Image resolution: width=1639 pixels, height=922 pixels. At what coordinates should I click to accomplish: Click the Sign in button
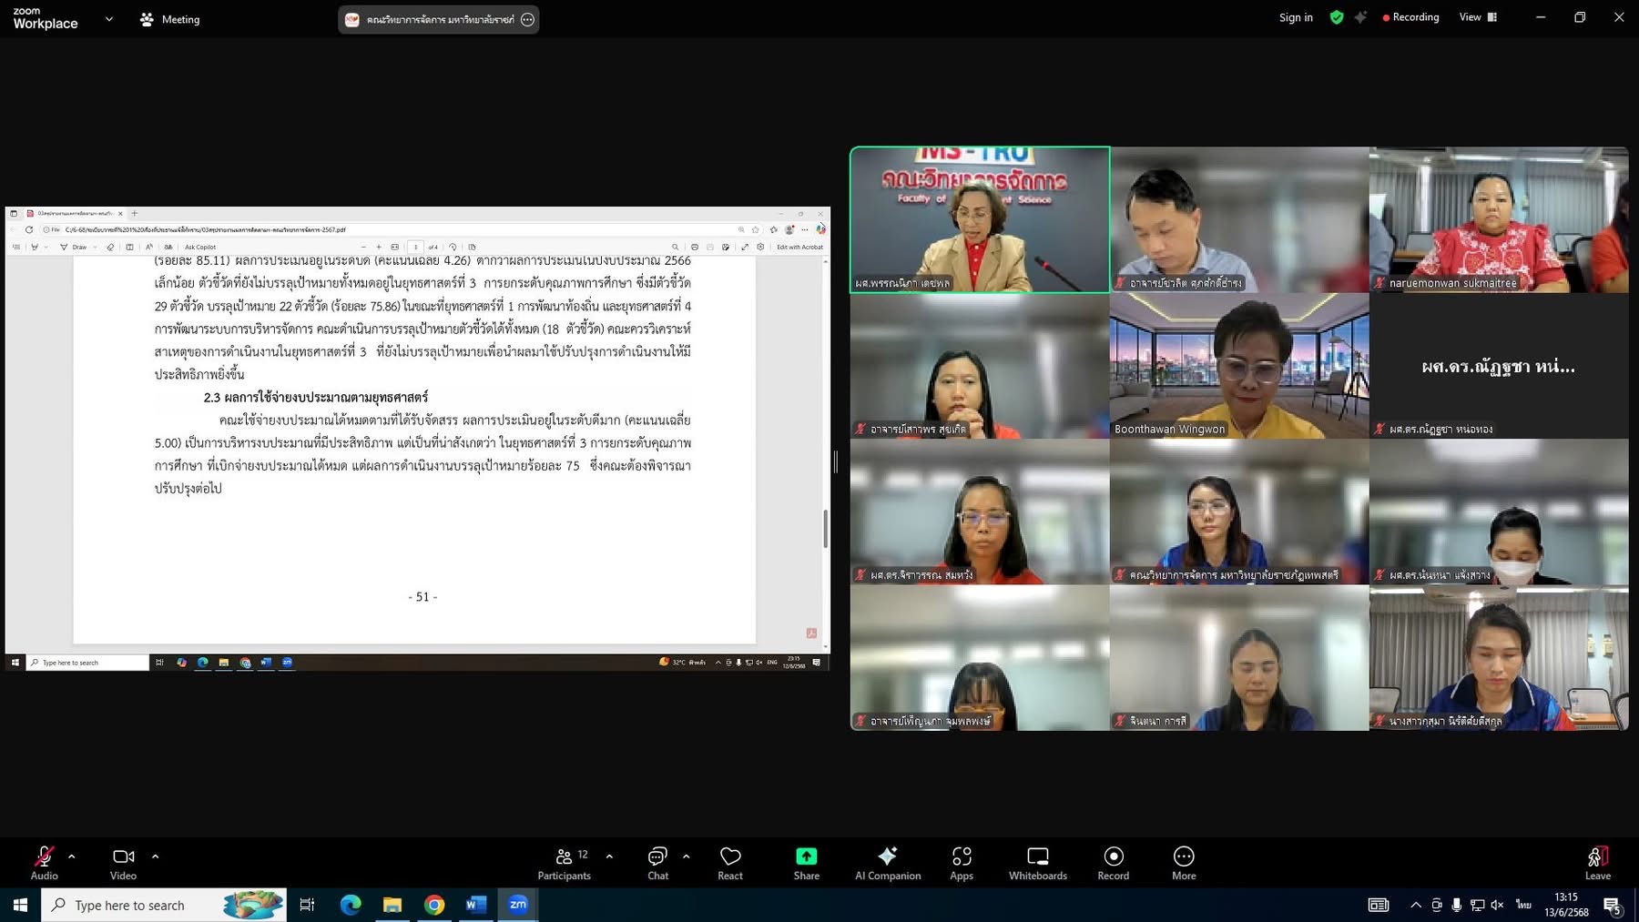[1295, 17]
